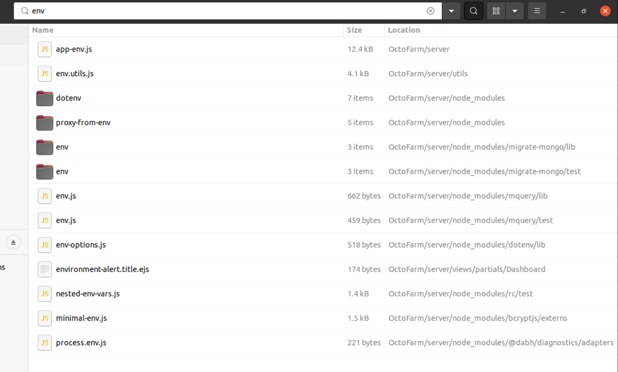Clear the search query with the X icon
Viewport: 618px width, 372px height.
(x=430, y=11)
